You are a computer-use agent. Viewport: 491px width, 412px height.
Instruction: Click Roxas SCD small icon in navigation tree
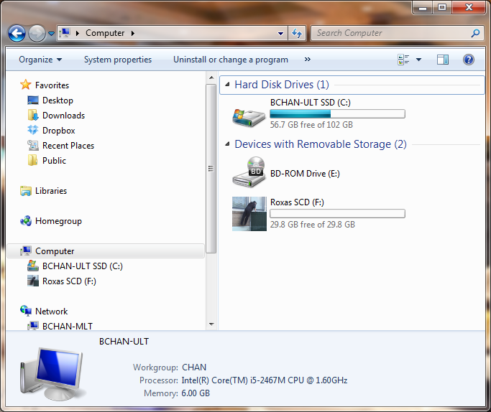[x=33, y=281]
